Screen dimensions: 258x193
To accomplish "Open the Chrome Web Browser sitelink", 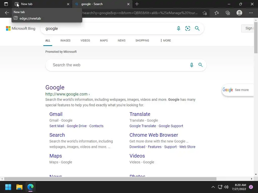I will pyautogui.click(x=154, y=135).
